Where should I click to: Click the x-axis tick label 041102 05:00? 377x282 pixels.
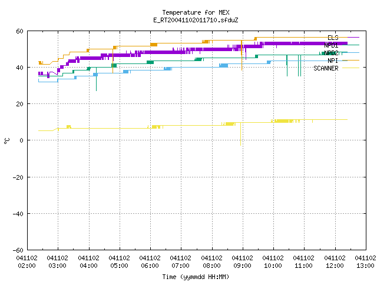pos(119,262)
